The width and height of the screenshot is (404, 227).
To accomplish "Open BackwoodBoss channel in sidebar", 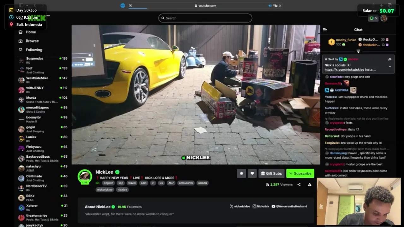I will click(x=43, y=158).
